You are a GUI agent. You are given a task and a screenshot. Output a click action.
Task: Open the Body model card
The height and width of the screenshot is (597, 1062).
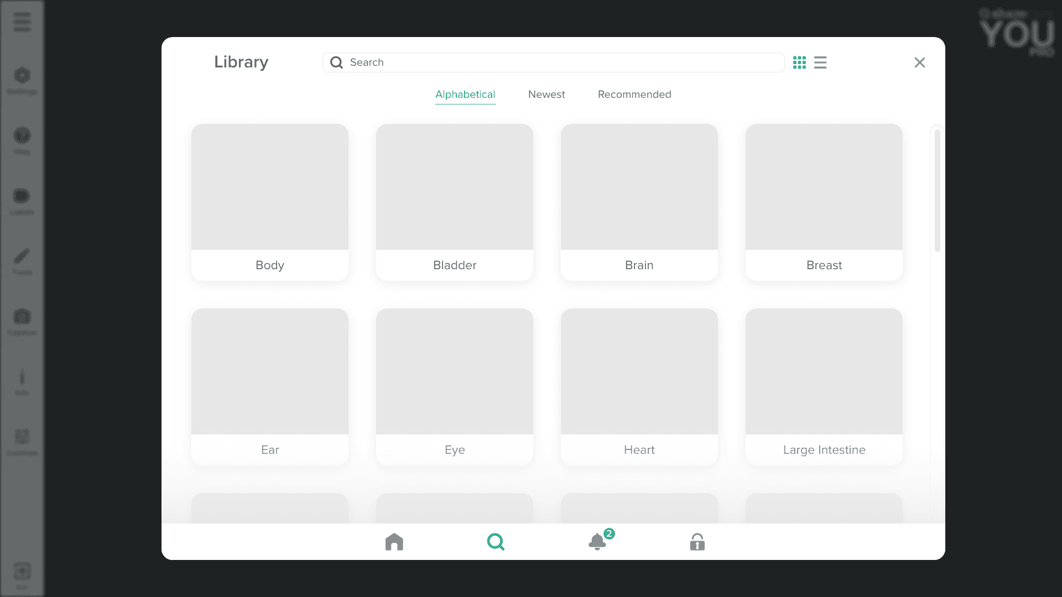270,202
